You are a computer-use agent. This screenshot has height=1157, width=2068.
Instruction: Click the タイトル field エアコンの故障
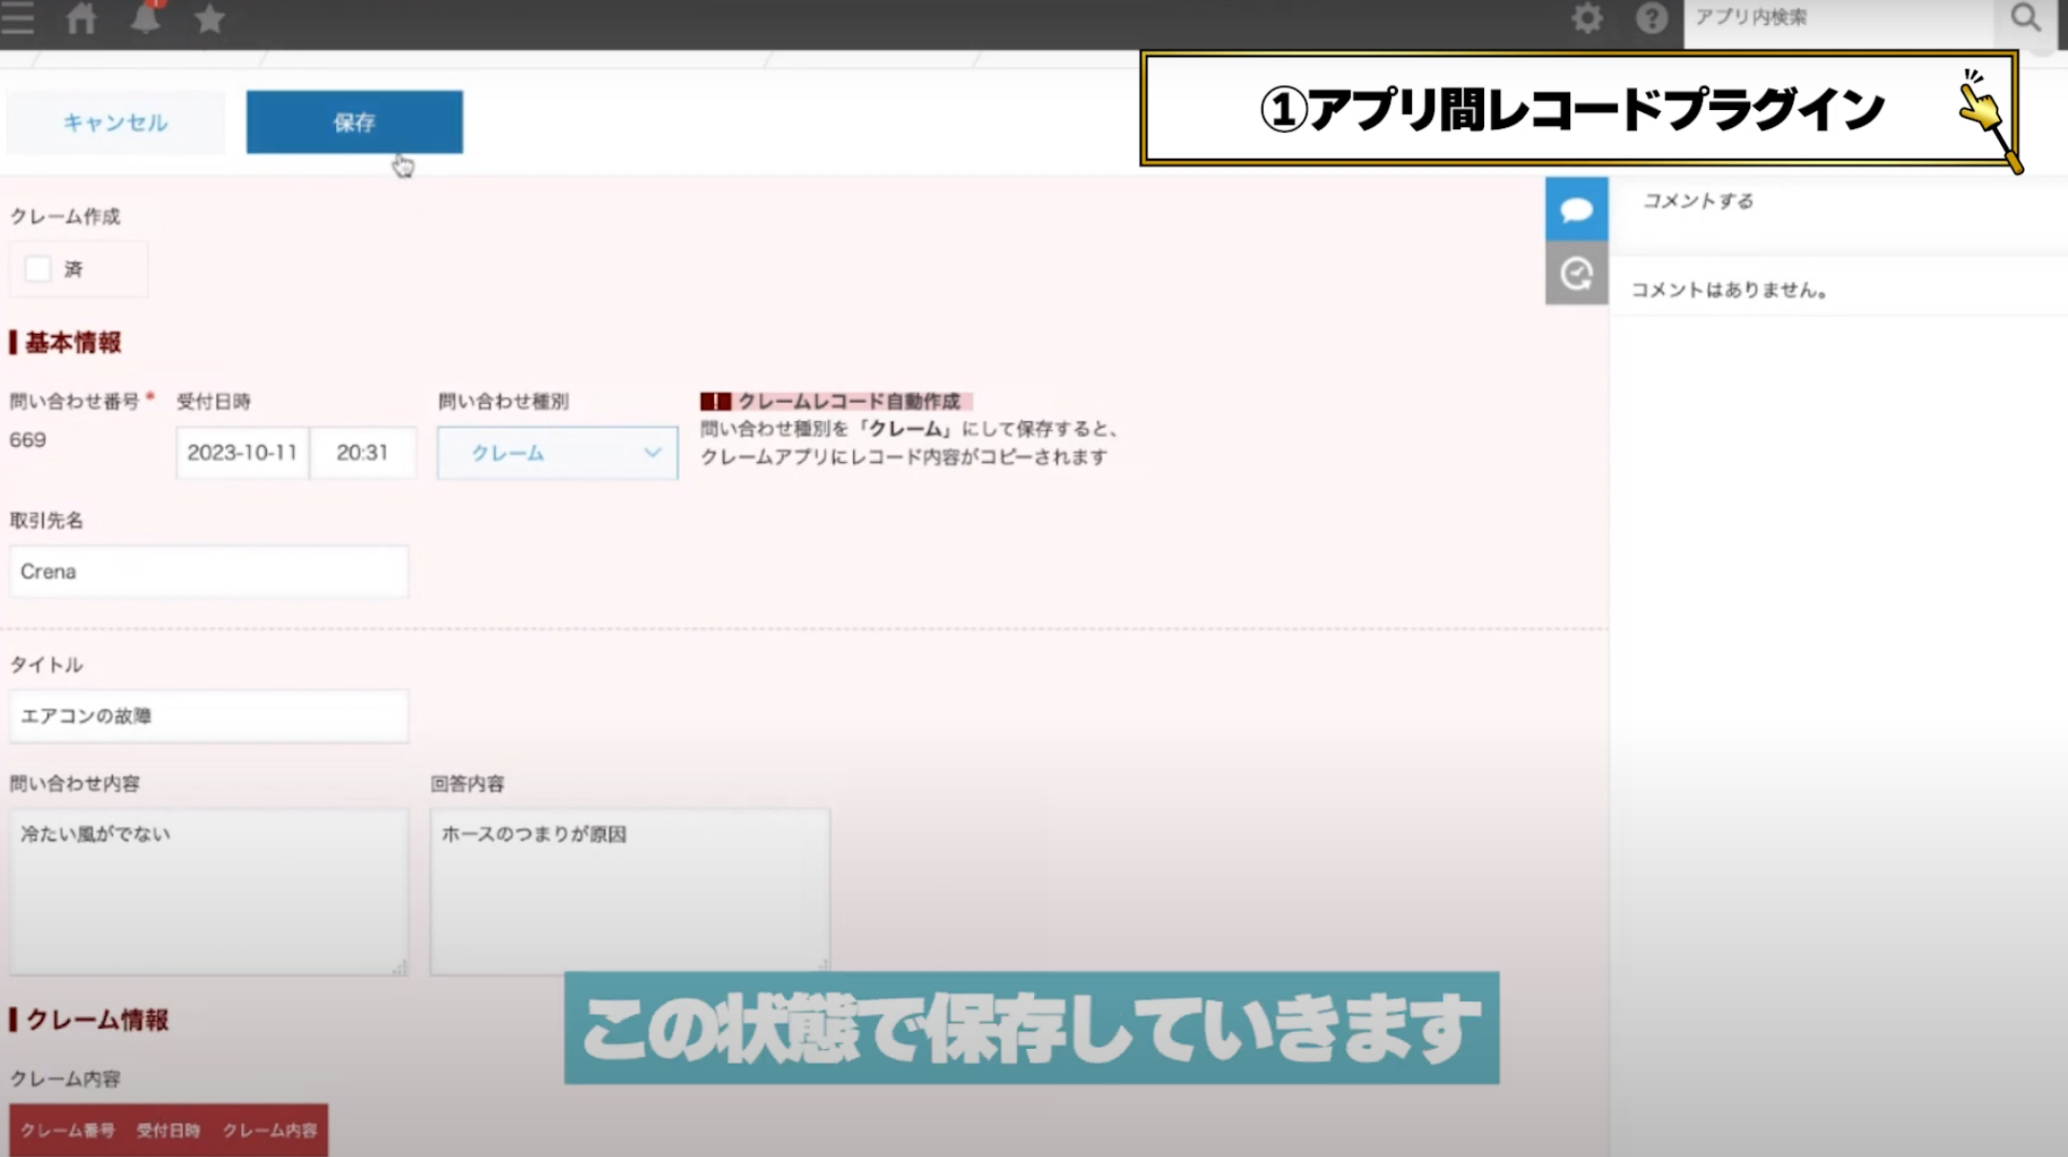pos(209,716)
